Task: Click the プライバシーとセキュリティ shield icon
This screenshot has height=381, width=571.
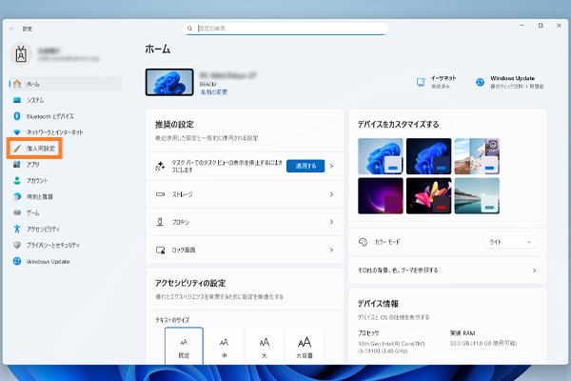Action: [17, 245]
